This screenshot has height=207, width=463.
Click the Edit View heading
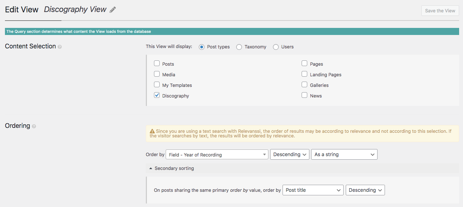[22, 10]
